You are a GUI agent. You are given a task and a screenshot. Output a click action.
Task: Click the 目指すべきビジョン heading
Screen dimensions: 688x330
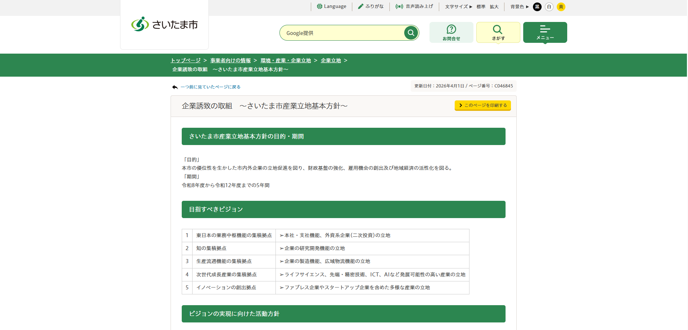[344, 209]
